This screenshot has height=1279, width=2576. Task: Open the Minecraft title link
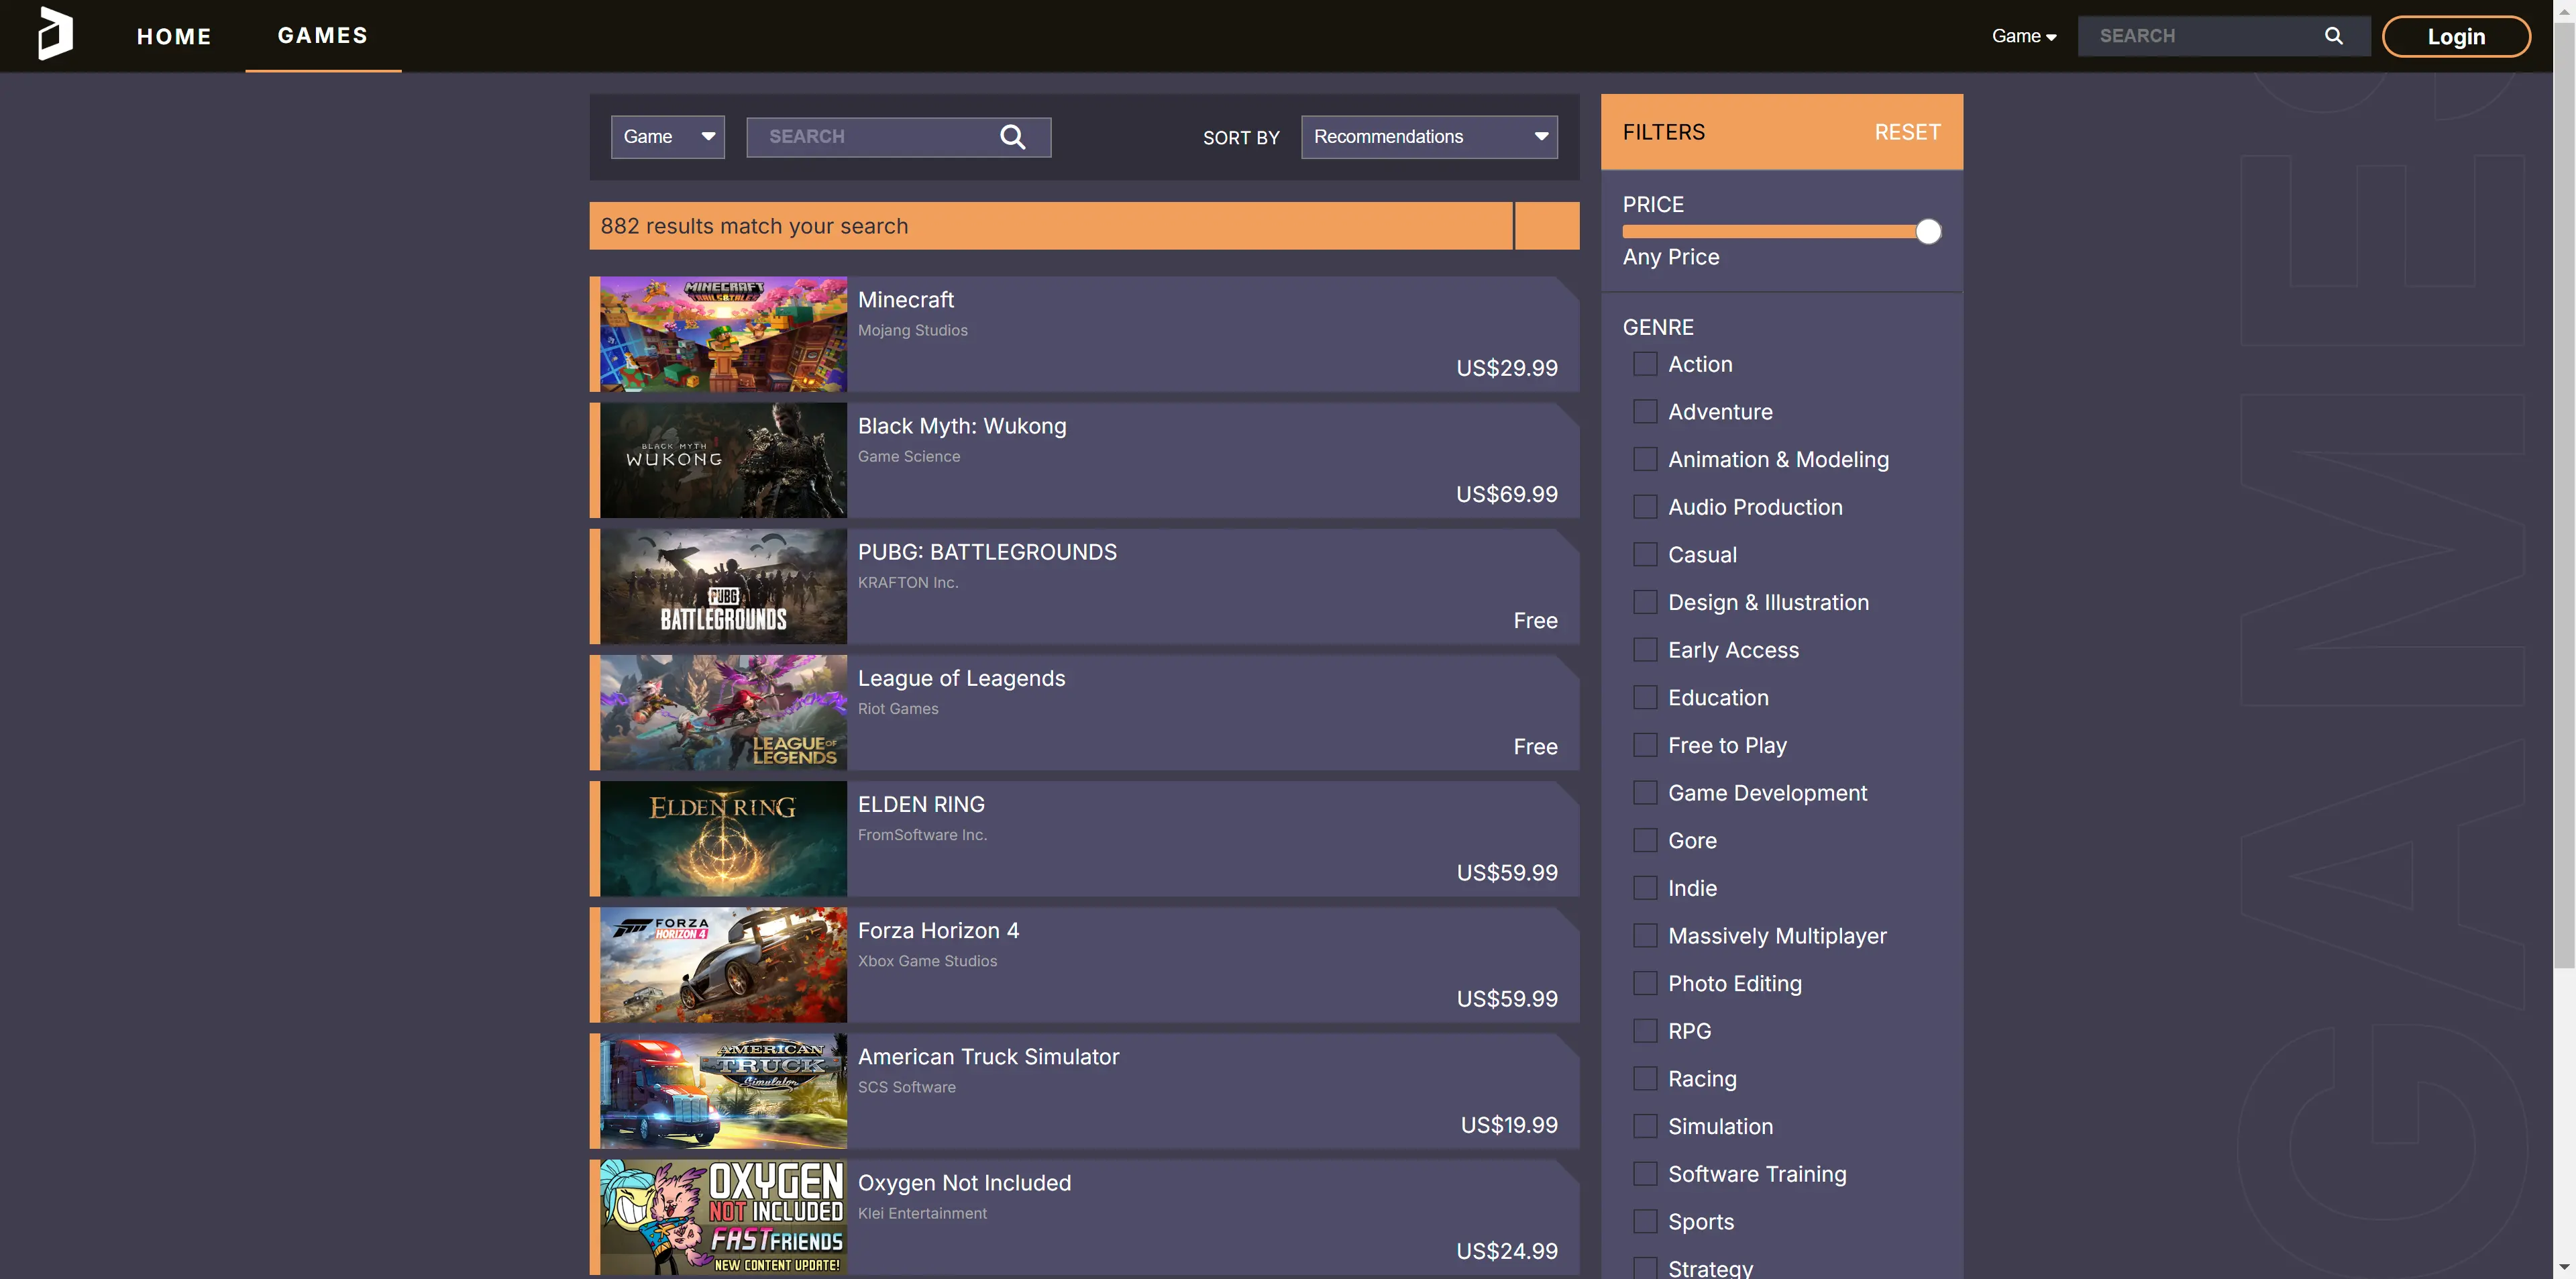pos(906,300)
